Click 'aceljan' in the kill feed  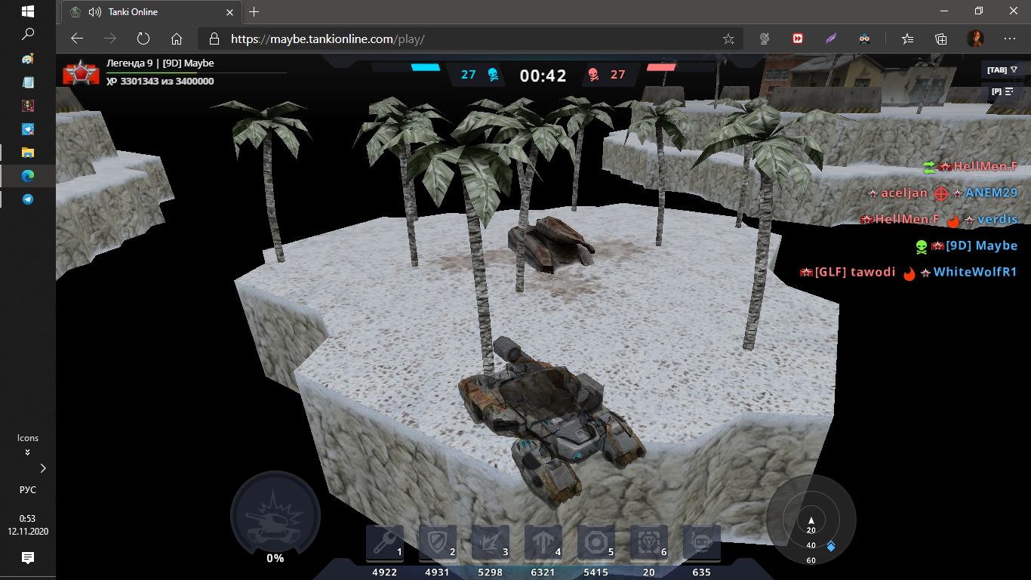(904, 193)
